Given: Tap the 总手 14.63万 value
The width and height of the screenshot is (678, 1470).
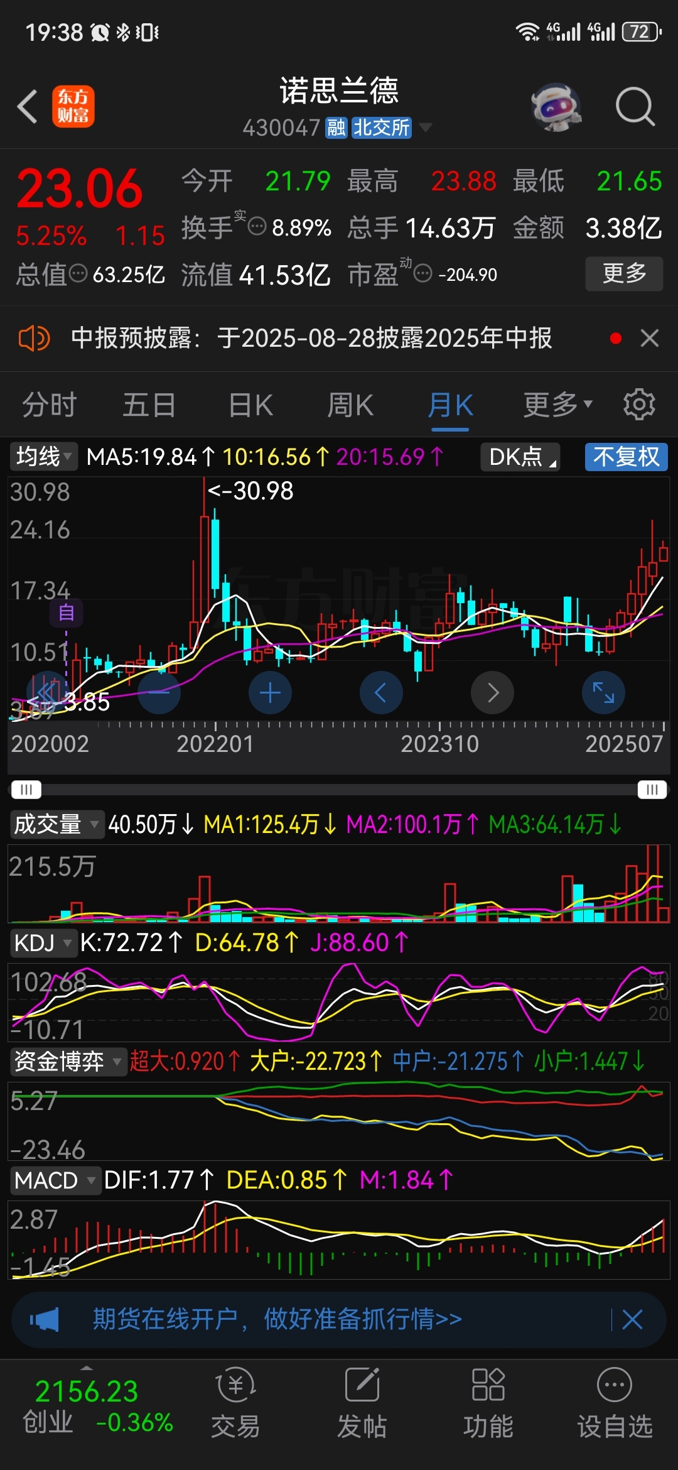Looking at the screenshot, I should click(x=451, y=227).
